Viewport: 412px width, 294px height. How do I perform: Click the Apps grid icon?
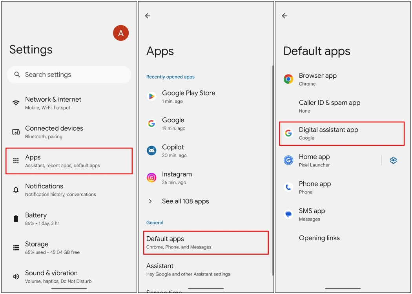(x=15, y=160)
